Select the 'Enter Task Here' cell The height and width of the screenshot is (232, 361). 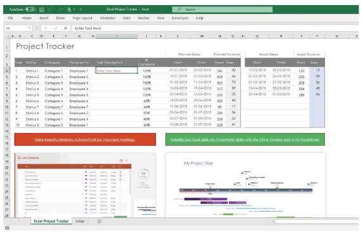pyautogui.click(x=117, y=71)
